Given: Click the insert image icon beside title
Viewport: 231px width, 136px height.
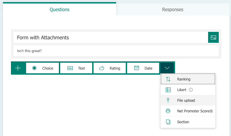Looking at the screenshot, I should pyautogui.click(x=213, y=37).
